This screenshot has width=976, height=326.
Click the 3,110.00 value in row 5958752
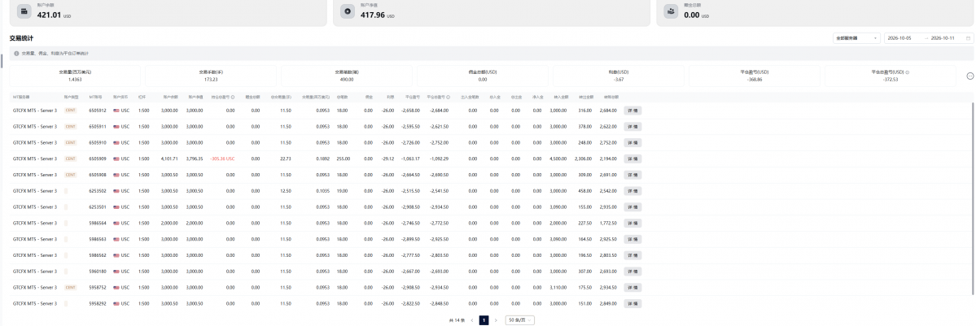558,288
